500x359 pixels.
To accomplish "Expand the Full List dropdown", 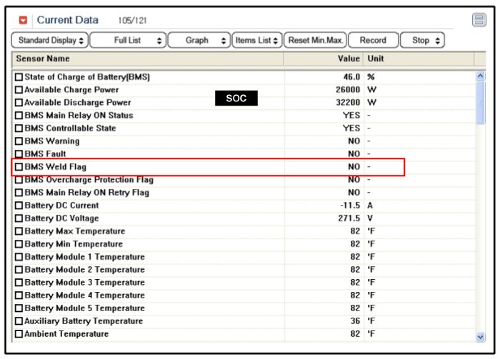I will 128,41.
